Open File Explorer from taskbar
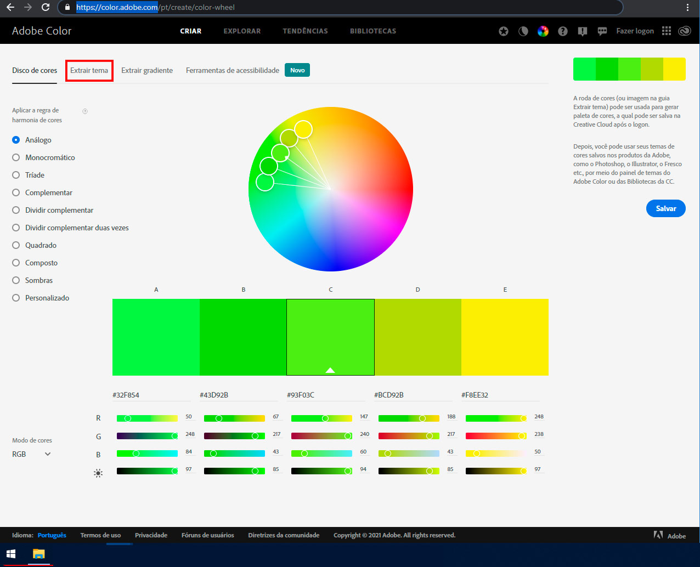The height and width of the screenshot is (567, 700). [38, 554]
